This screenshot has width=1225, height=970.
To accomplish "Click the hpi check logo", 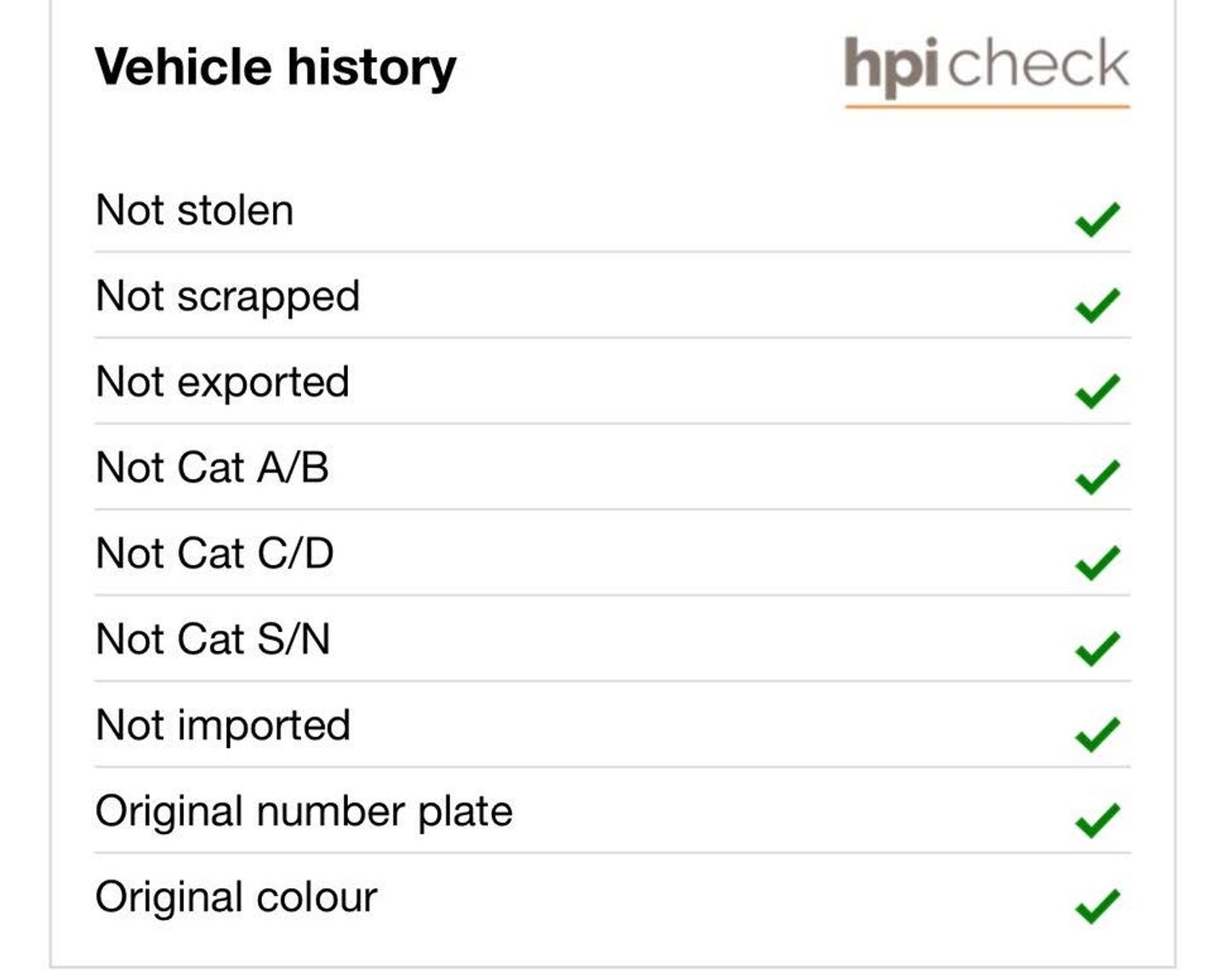I will click(987, 71).
